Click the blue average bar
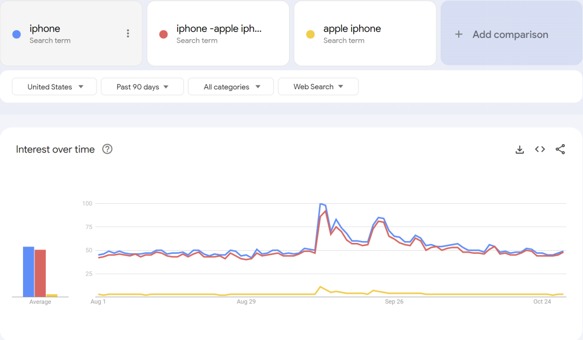 click(x=28, y=272)
